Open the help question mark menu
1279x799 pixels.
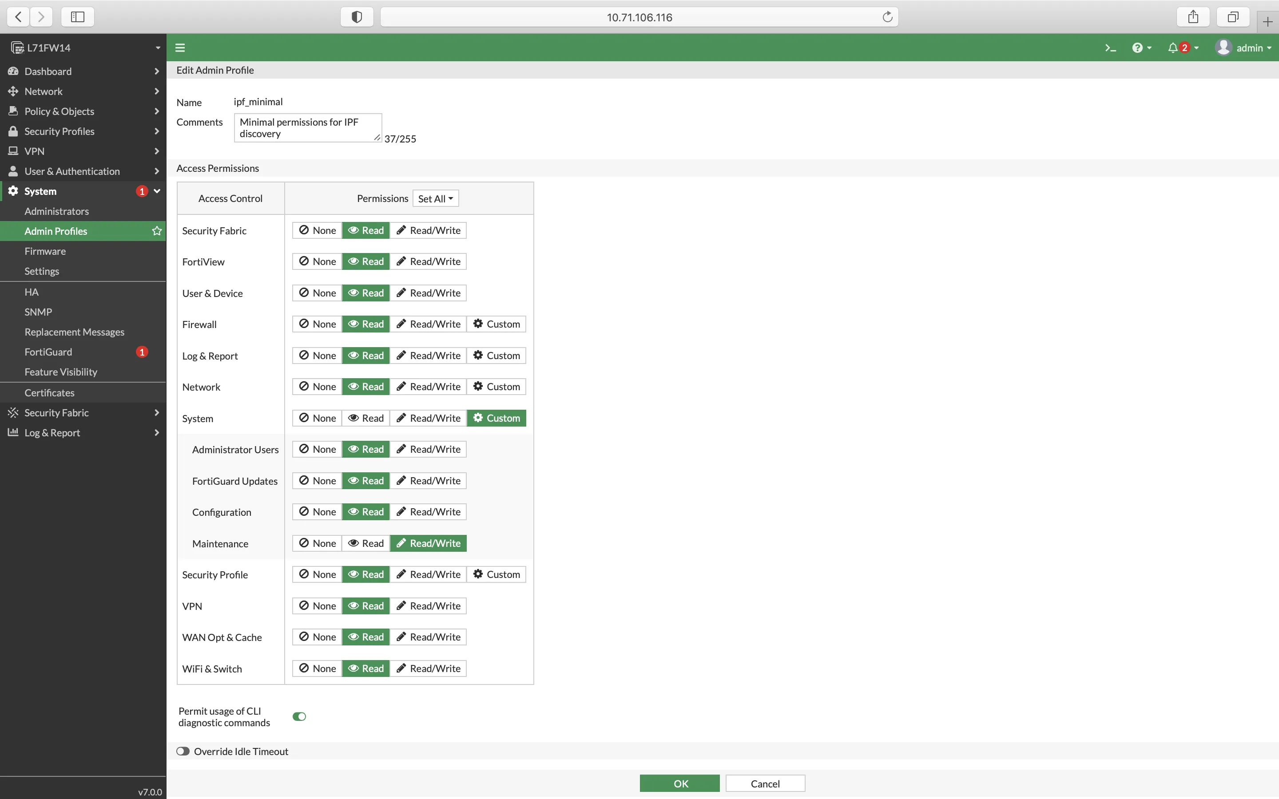click(x=1137, y=47)
